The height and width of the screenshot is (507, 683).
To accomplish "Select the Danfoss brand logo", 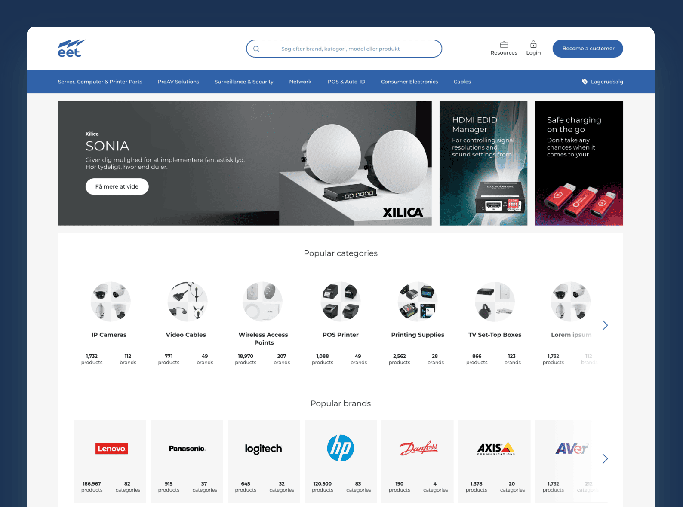I will [418, 449].
